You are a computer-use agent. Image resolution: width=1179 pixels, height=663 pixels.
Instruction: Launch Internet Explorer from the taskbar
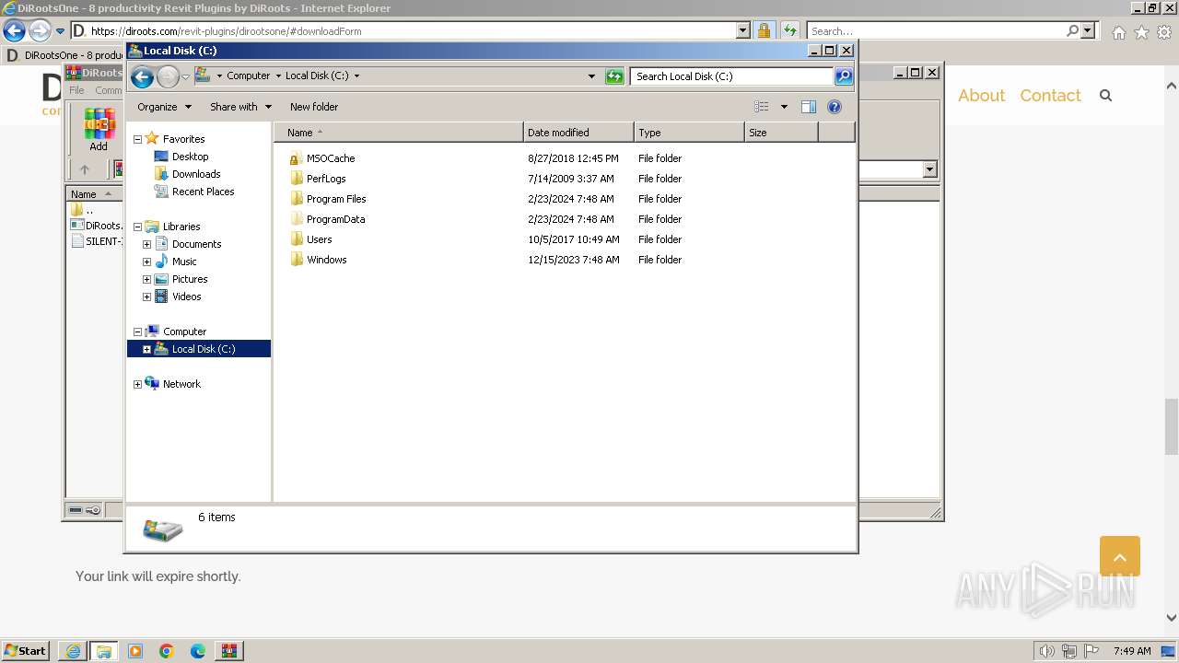[73, 651]
